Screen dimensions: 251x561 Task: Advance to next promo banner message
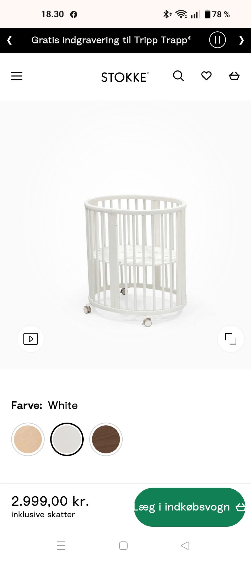point(241,40)
